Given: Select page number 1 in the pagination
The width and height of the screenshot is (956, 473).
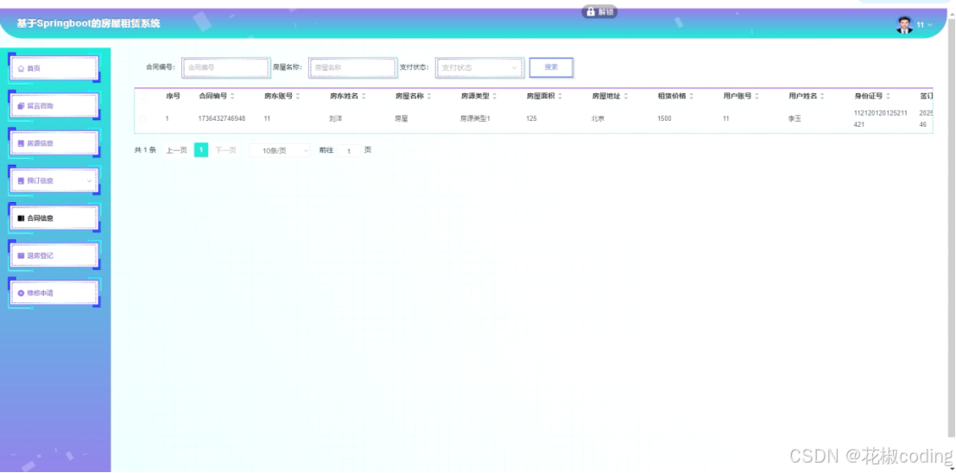Looking at the screenshot, I should 201,150.
